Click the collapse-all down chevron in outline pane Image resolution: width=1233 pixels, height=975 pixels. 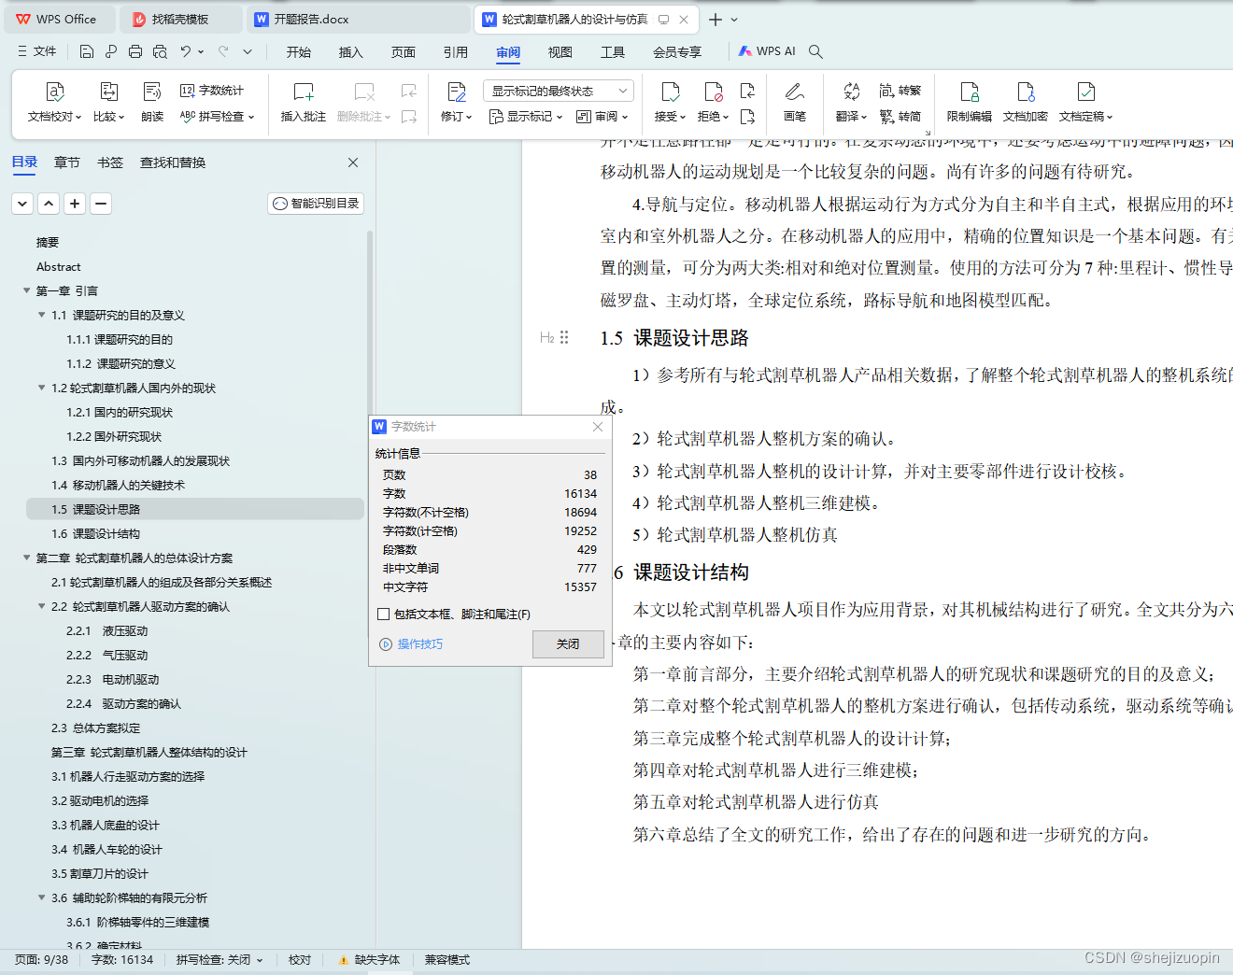click(22, 203)
